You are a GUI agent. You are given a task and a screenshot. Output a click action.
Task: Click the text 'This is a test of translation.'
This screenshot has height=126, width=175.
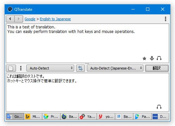31,27
